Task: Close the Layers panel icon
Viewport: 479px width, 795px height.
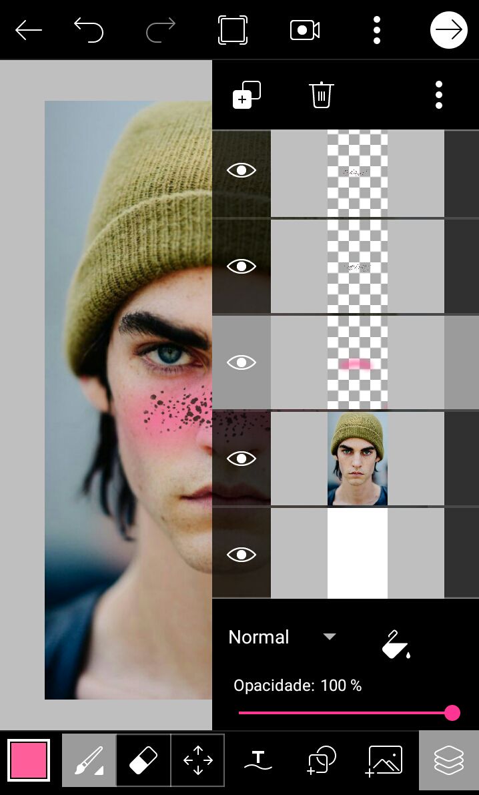Action: [x=448, y=760]
